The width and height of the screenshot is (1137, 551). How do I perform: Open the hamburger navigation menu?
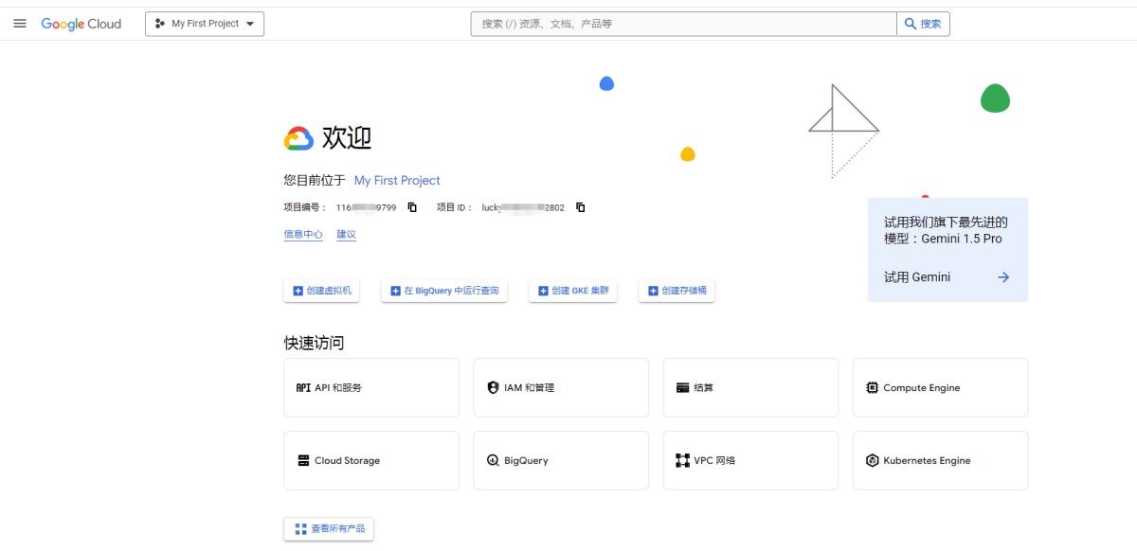(x=20, y=24)
